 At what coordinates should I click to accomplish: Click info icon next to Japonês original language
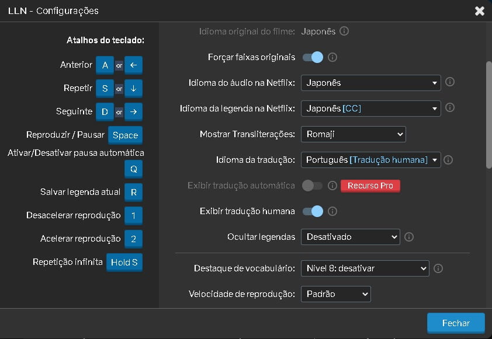click(x=344, y=32)
